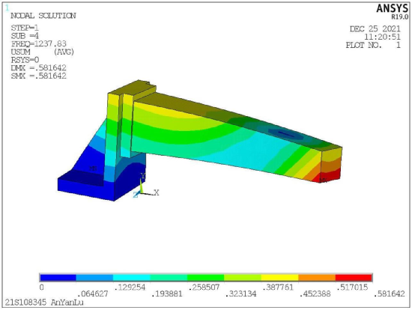Click the legend value .517015

(352, 288)
